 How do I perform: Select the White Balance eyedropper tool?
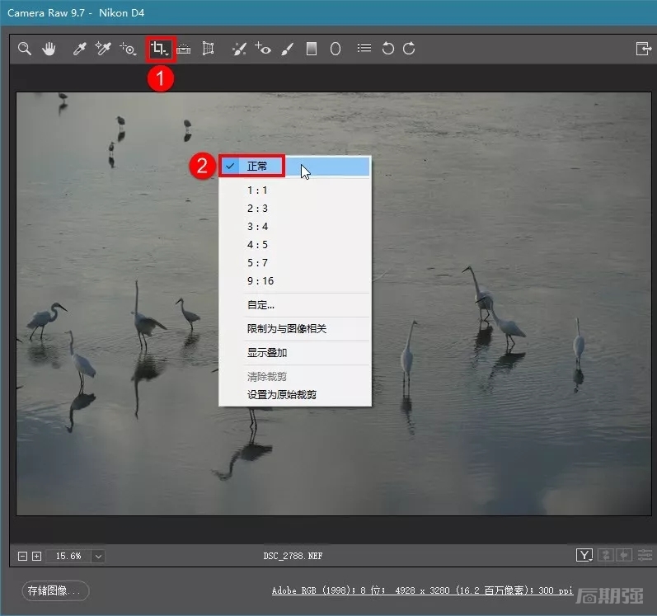(x=79, y=49)
